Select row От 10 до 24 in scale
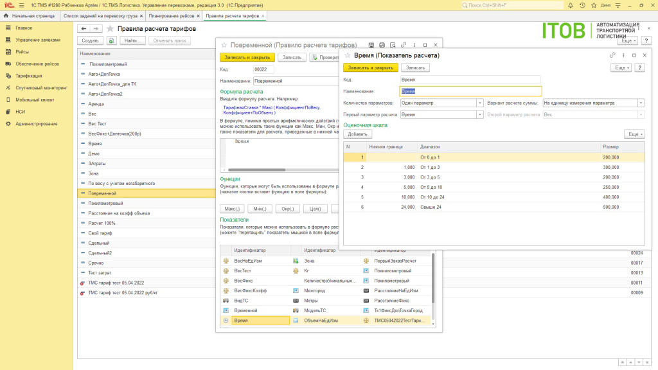 (x=494, y=197)
